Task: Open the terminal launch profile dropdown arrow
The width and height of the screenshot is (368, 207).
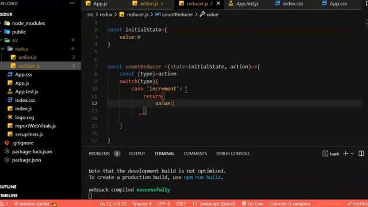Action: 352,154
